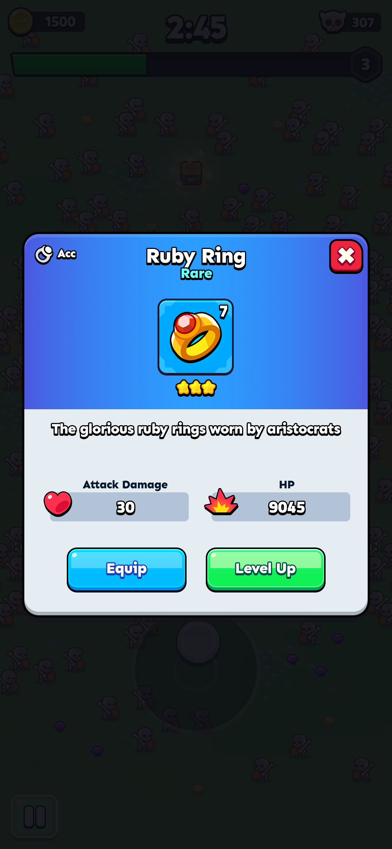
Task: Tap the Attack Damage value field
Action: point(119,507)
